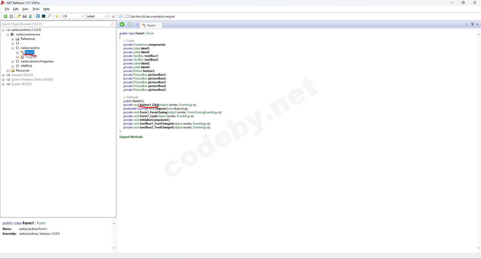481x259 pixels.
Task: Click the yellow star bookmarks icon
Action: (57, 16)
